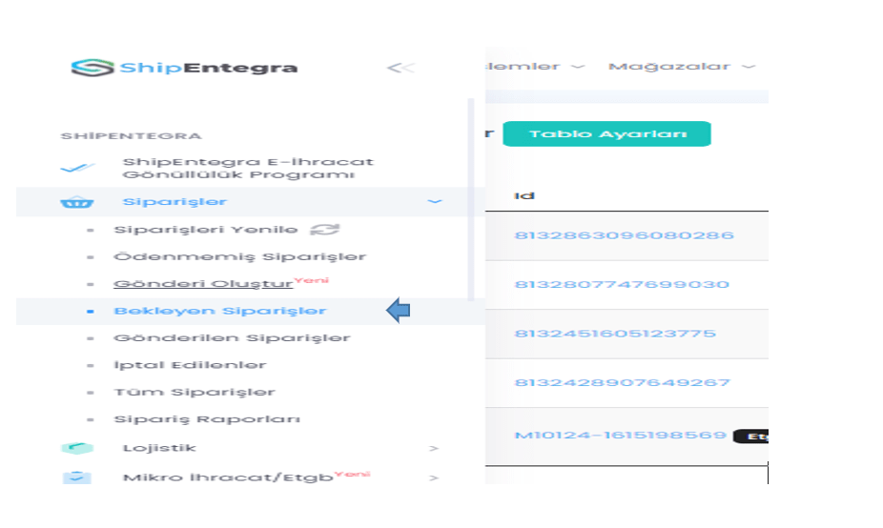Expand the Lojistik menu arrow

pyautogui.click(x=434, y=449)
